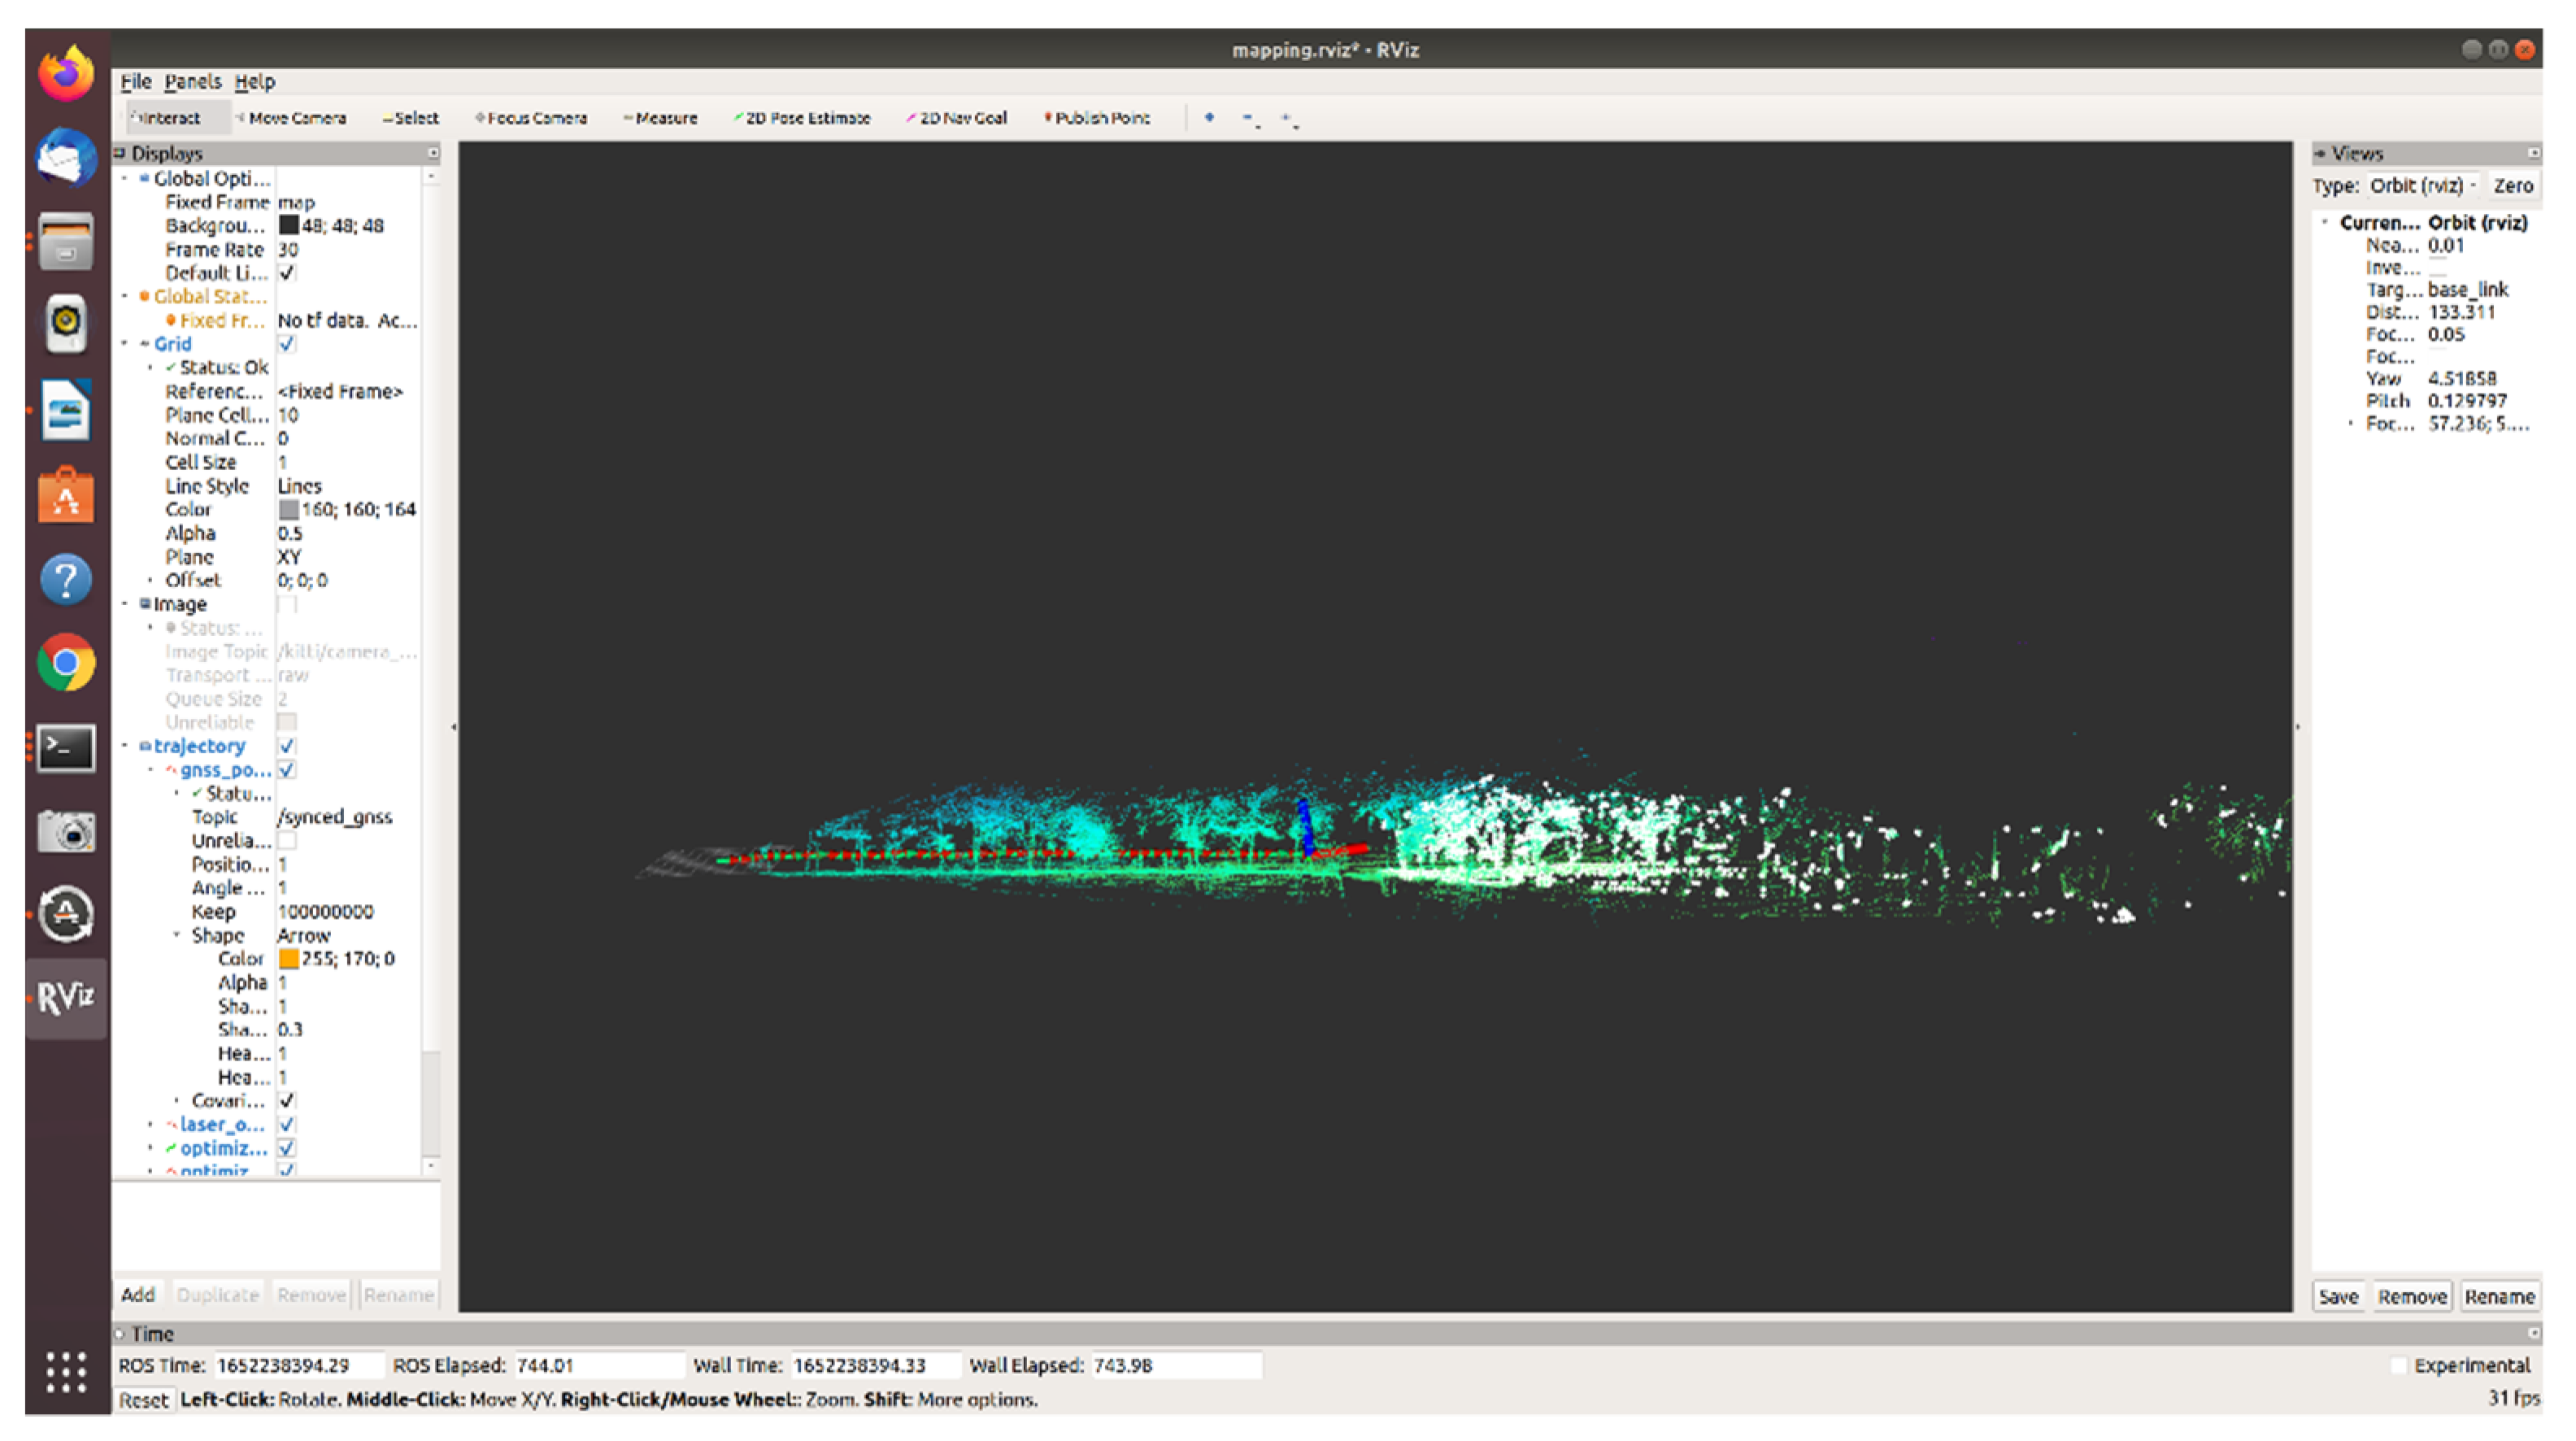The width and height of the screenshot is (2576, 1441).
Task: Open the Orbit view Type dropdown
Action: tap(2420, 184)
